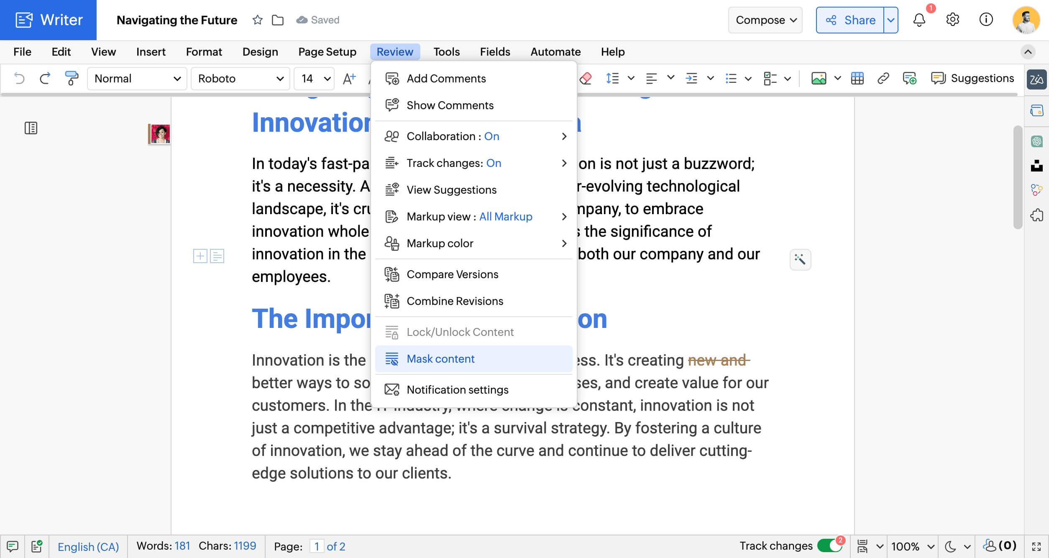Click the undo arrow icon

(x=19, y=78)
